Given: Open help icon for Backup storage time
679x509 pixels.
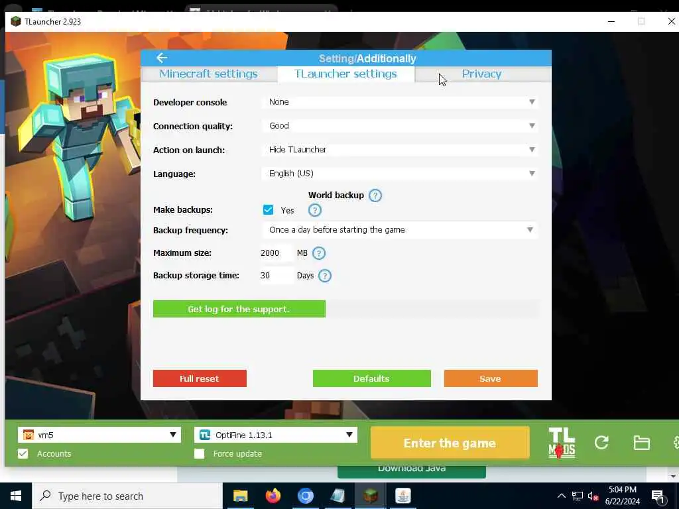Looking at the screenshot, I should pyautogui.click(x=325, y=276).
